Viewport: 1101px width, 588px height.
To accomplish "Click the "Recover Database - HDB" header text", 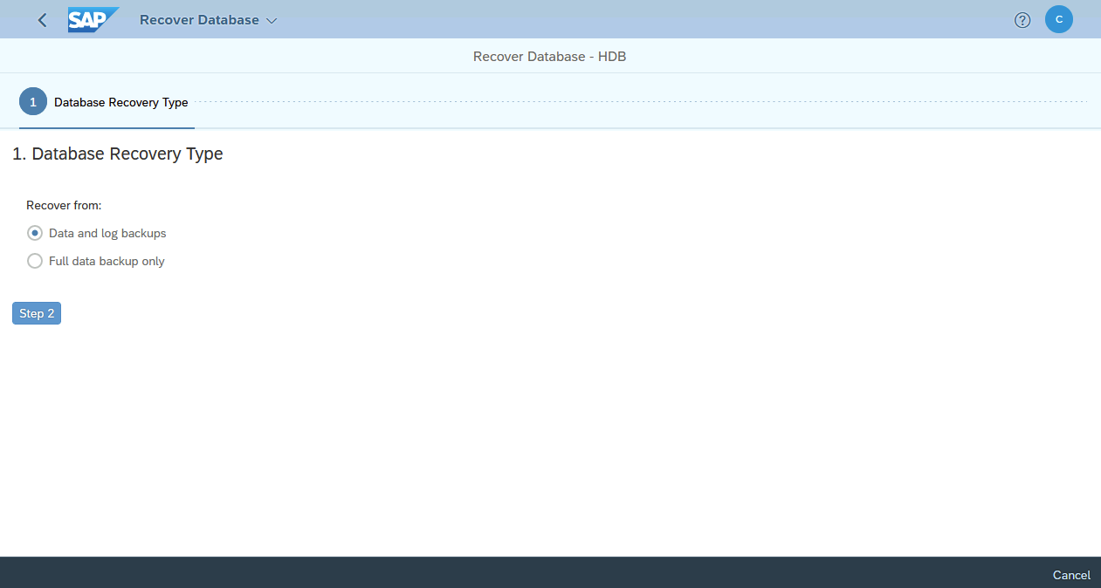I will pyautogui.click(x=549, y=56).
